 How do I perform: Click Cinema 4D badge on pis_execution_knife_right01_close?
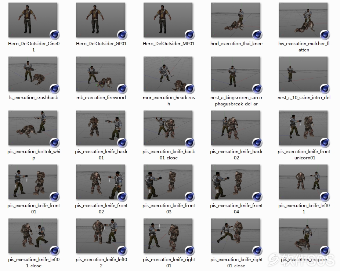(x=257, y=251)
